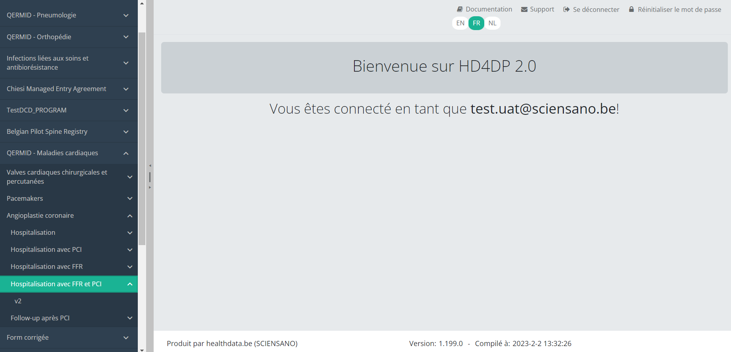Click the Documentation book icon

(x=460, y=9)
